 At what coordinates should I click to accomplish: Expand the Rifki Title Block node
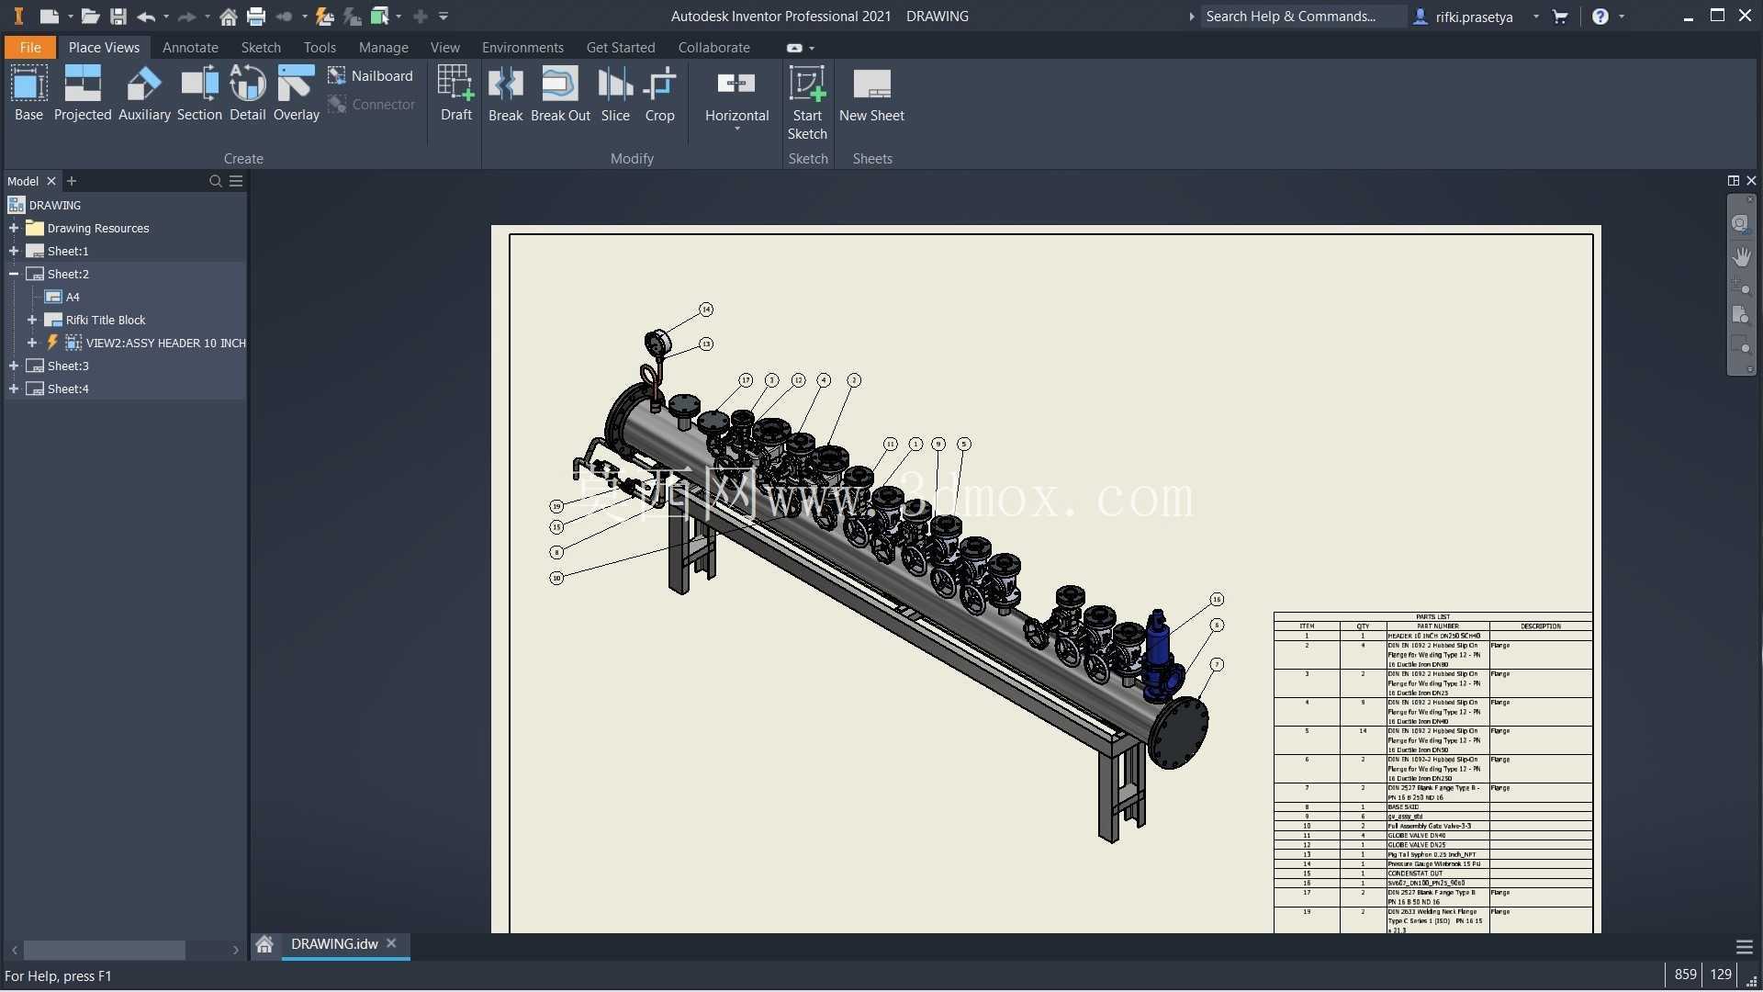tap(32, 320)
